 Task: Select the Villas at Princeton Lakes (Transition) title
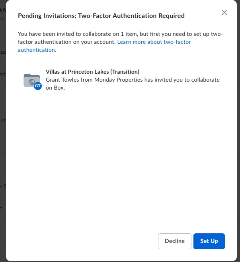tap(92, 72)
